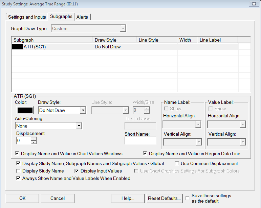Switch to the Settings and Inputs tab
The image size is (261, 208).
[27, 17]
